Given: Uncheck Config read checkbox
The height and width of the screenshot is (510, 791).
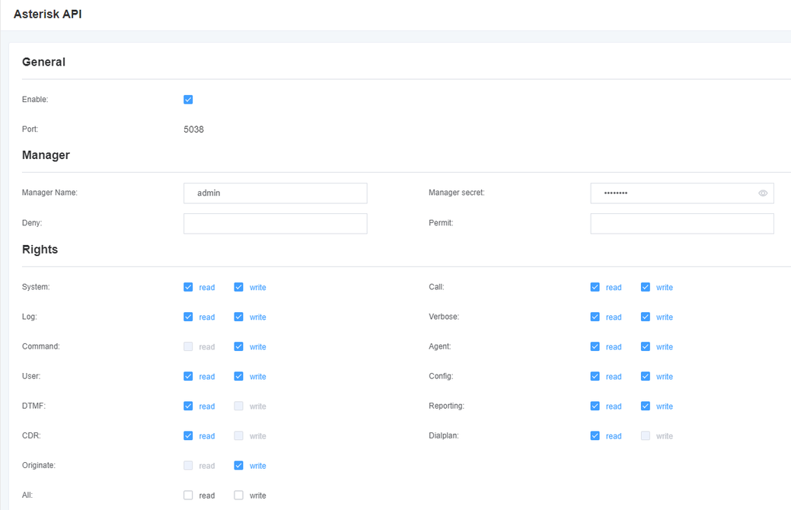Looking at the screenshot, I should click(595, 376).
